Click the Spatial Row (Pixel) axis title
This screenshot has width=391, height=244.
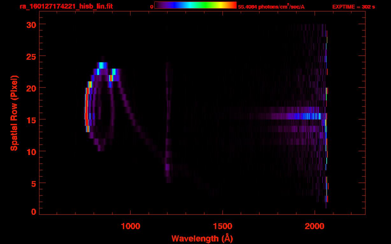point(14,113)
